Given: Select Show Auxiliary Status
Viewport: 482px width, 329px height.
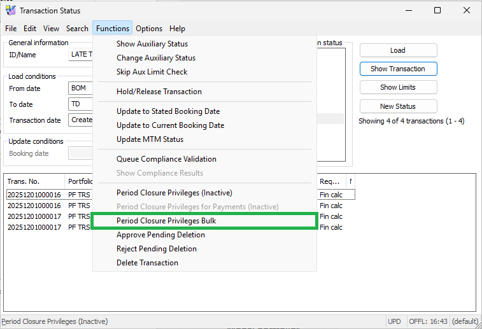Looking at the screenshot, I should tap(152, 44).
